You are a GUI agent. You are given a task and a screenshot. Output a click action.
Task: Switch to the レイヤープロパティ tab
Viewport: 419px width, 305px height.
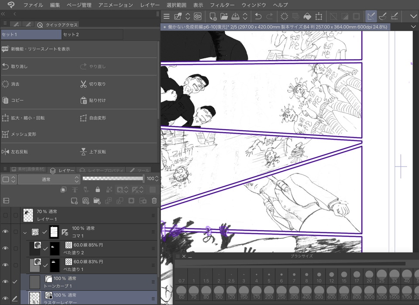pyautogui.click(x=102, y=170)
